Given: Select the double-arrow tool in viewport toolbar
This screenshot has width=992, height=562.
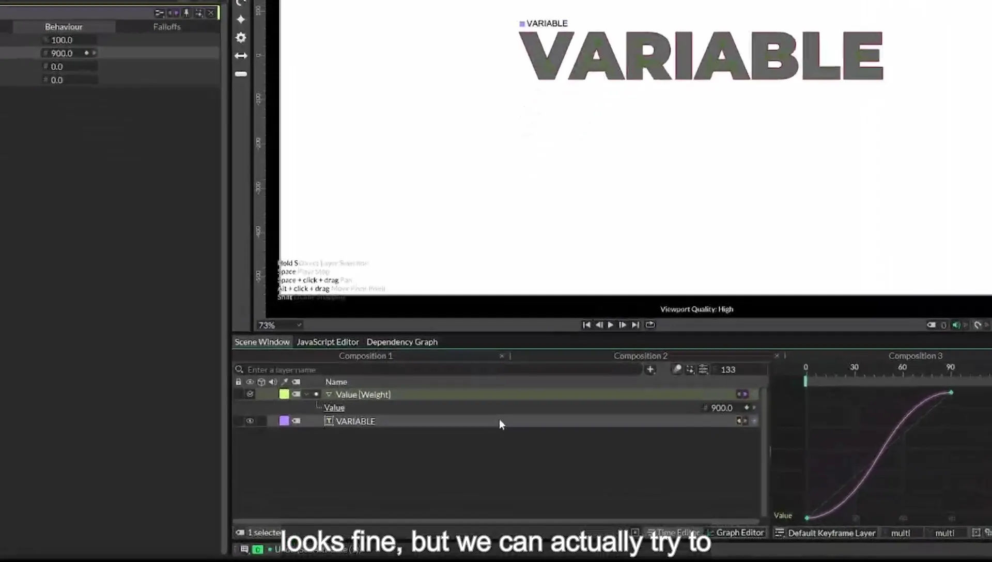Looking at the screenshot, I should (241, 56).
